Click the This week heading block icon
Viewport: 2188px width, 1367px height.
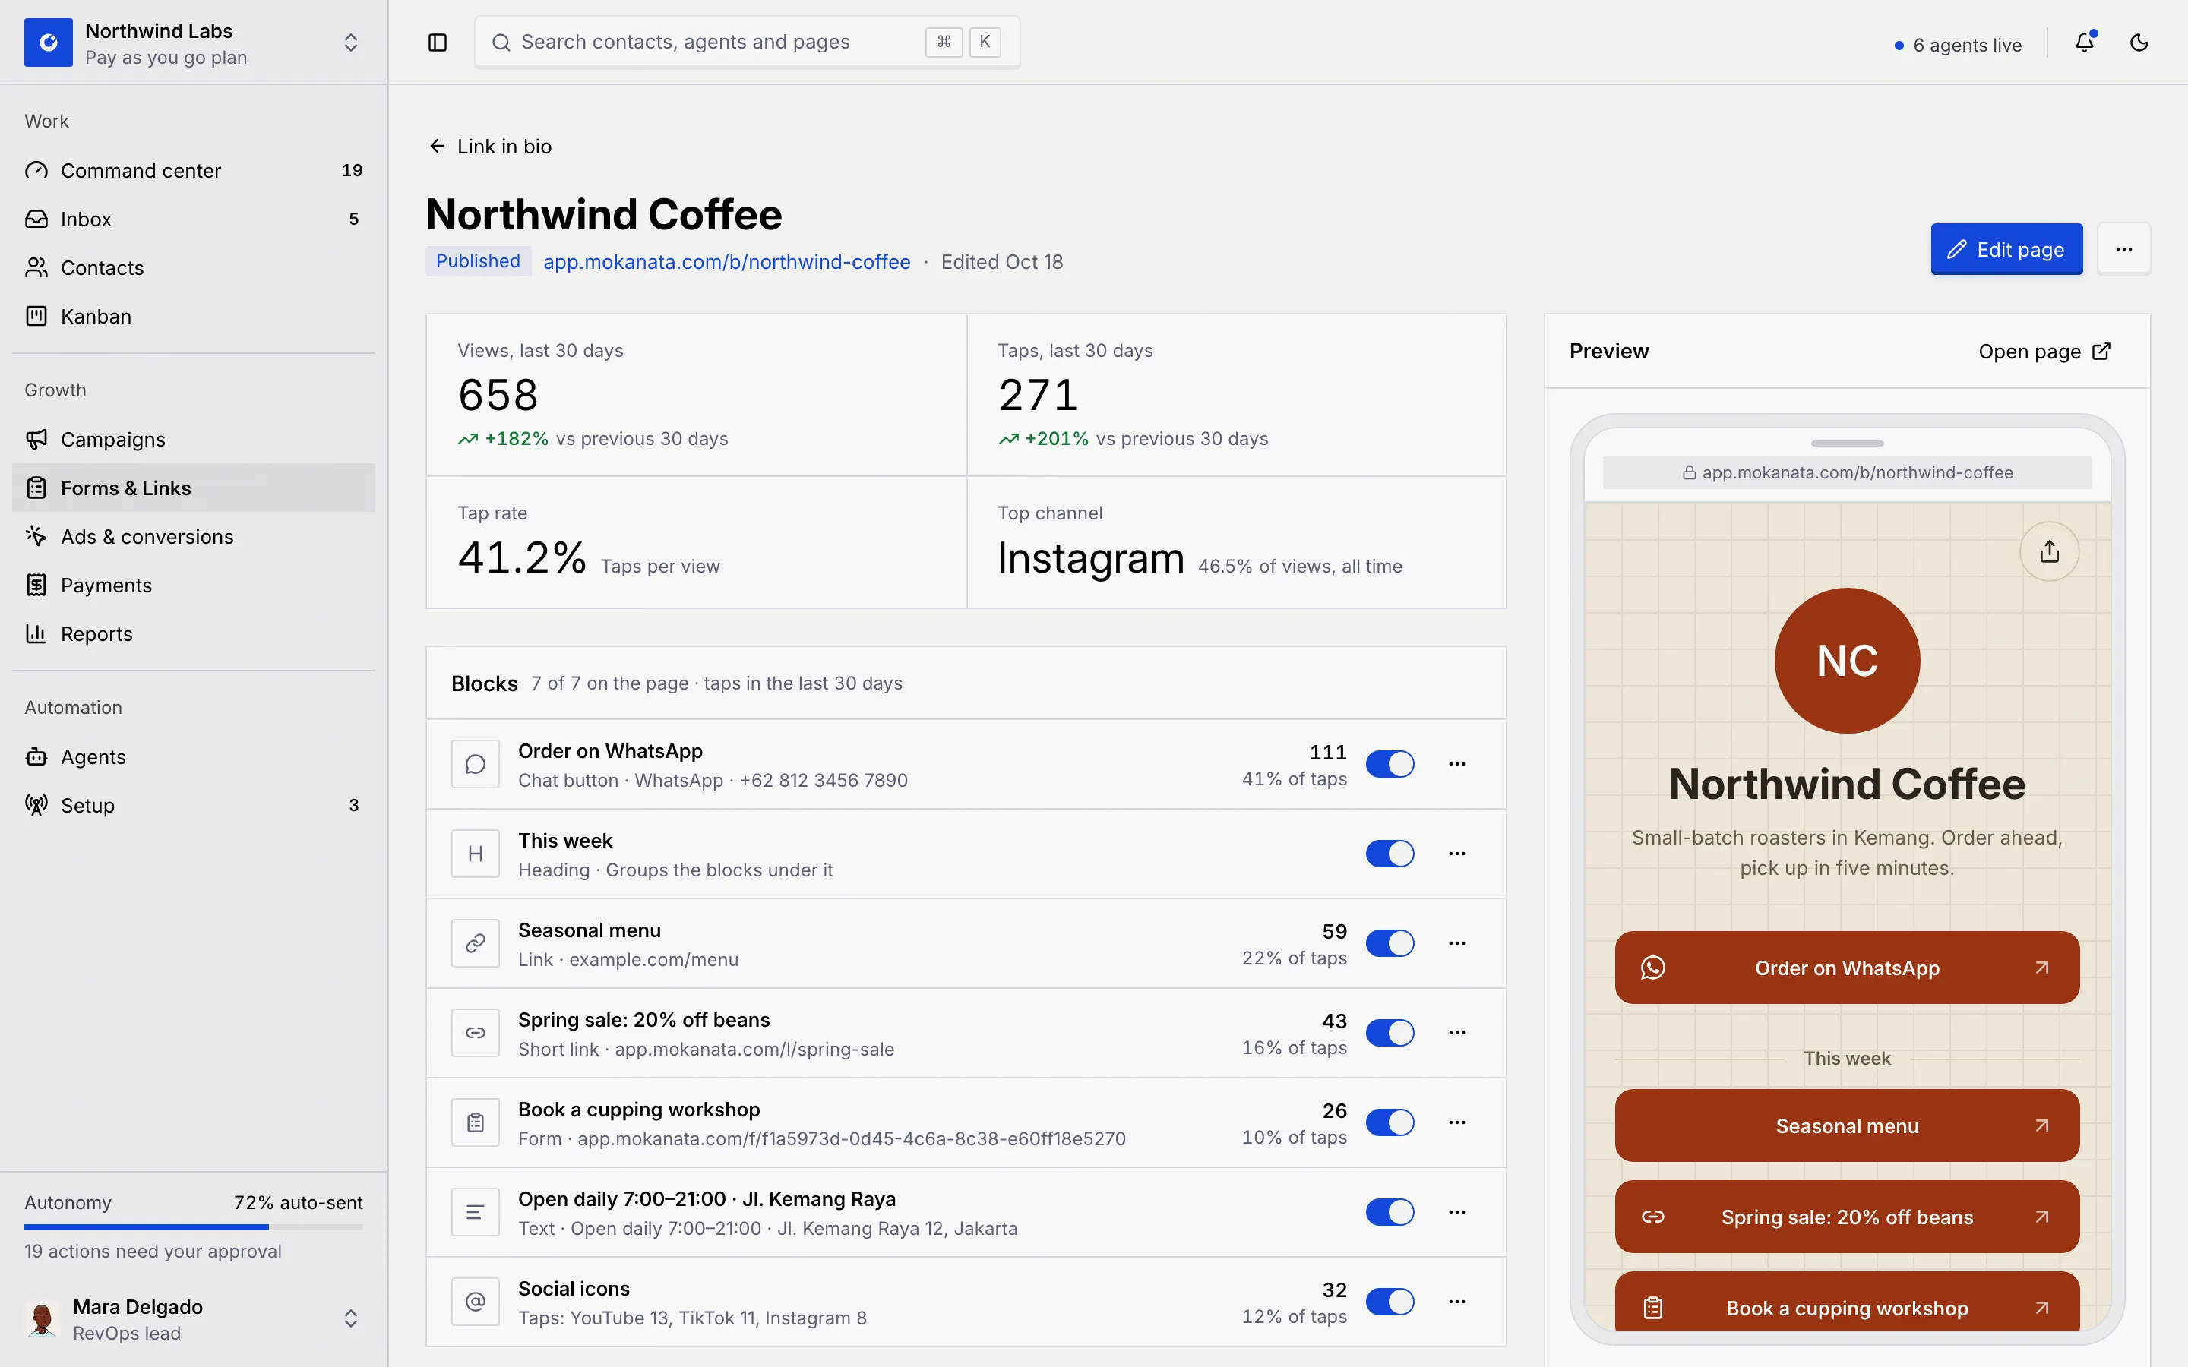coord(476,854)
